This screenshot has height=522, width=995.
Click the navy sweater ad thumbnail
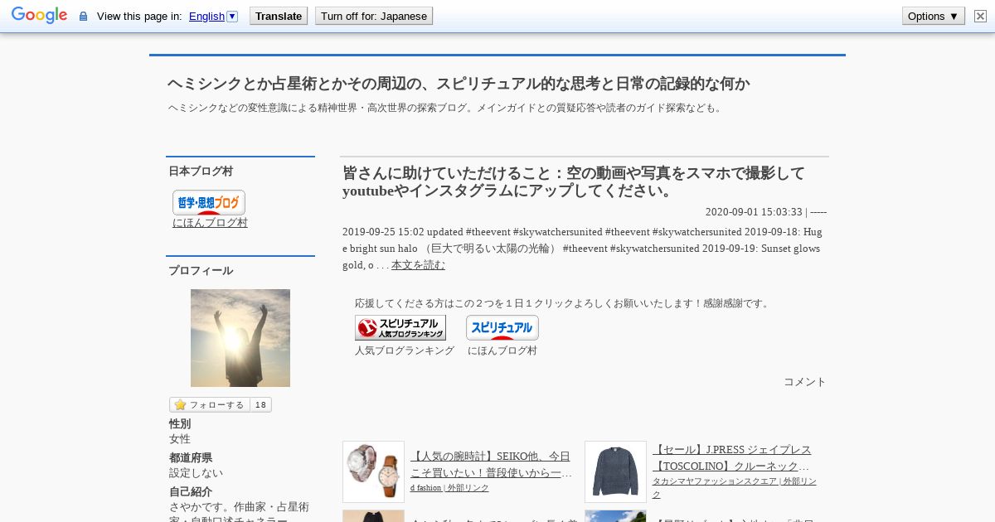pos(615,471)
